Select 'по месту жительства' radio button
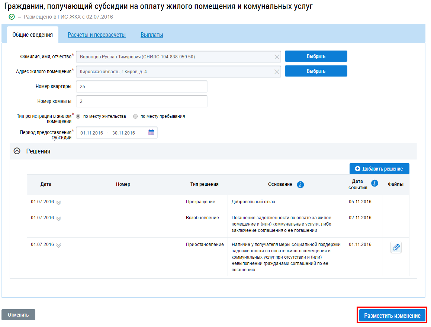This screenshot has width=431, height=327. [78, 116]
